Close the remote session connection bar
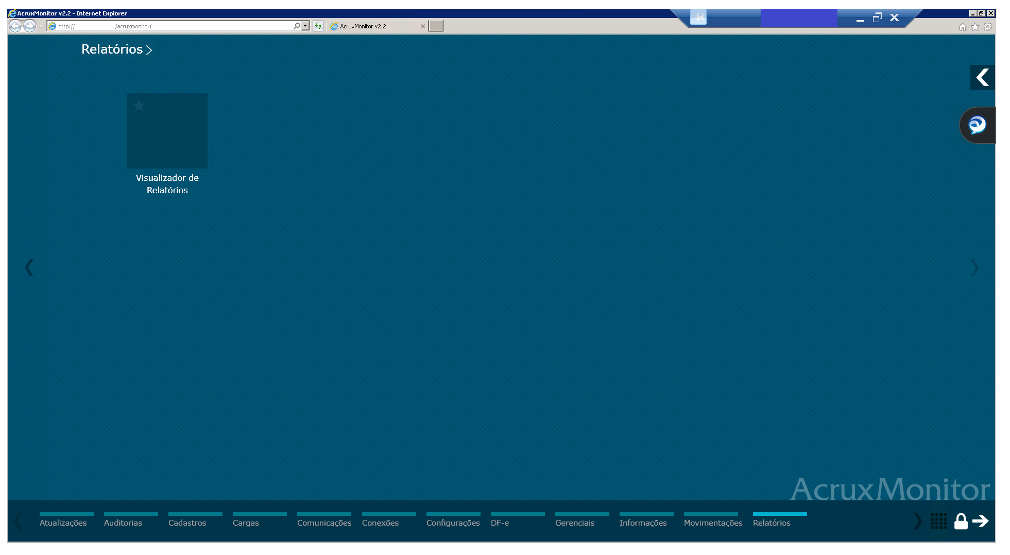This screenshot has width=1010, height=555. point(895,18)
